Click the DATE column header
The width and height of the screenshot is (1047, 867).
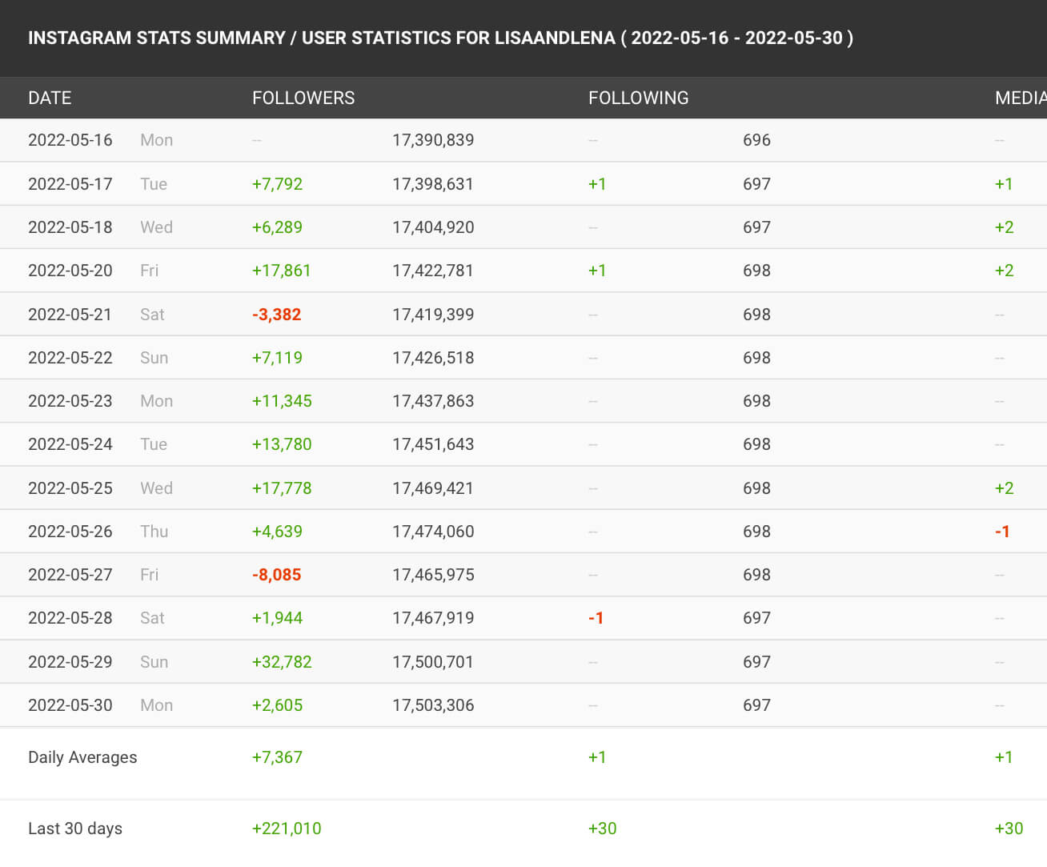(50, 98)
